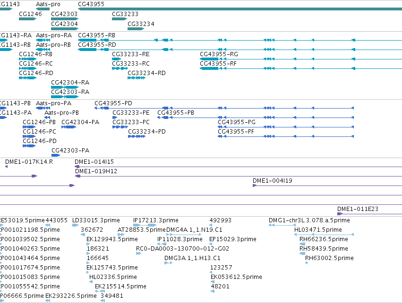This screenshot has width=402, height=303.
Task: Click EST EK215514.5prime label
Action: coord(120,286)
